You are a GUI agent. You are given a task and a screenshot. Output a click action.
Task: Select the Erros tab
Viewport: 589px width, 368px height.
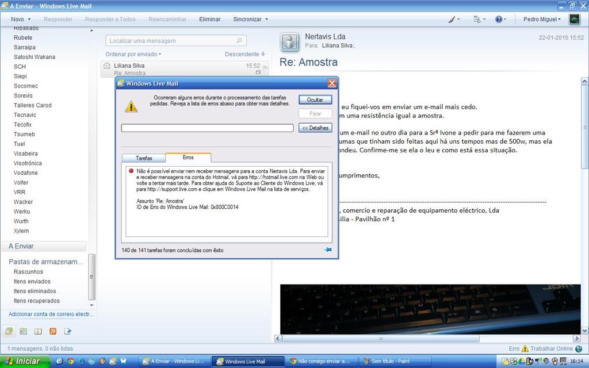188,158
